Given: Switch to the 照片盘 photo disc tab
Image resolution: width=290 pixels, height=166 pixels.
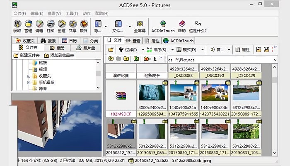Looking at the screenshot, I should pyautogui.click(x=86, y=48).
